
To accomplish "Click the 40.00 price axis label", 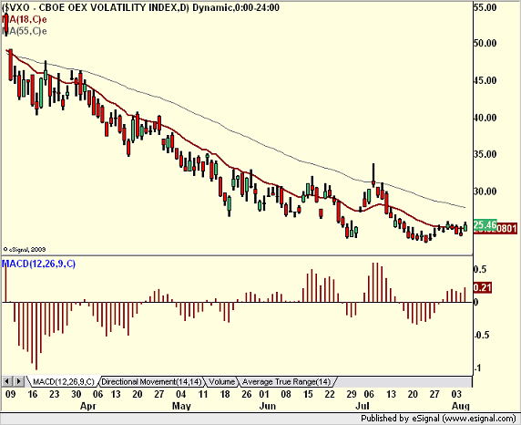I will pos(485,118).
